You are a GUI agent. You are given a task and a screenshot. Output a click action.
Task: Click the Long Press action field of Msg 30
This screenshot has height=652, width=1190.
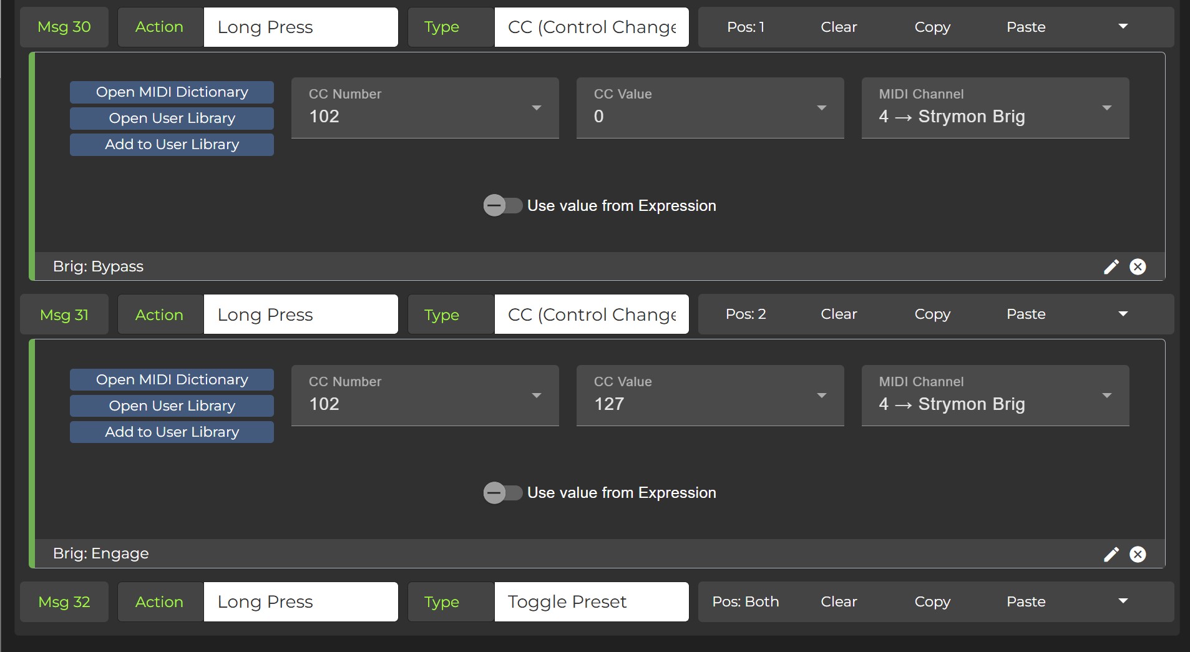coord(300,27)
